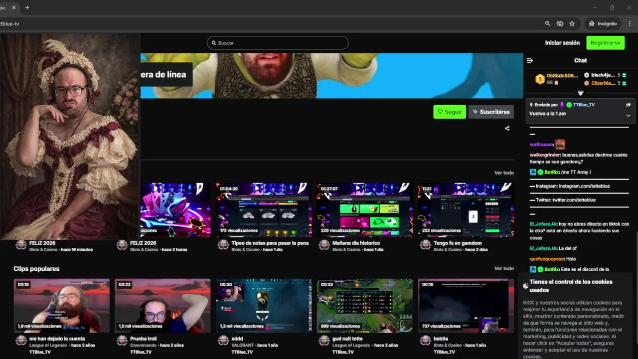Open FELIZ 2026 video from hace 2 horas

[143, 243]
